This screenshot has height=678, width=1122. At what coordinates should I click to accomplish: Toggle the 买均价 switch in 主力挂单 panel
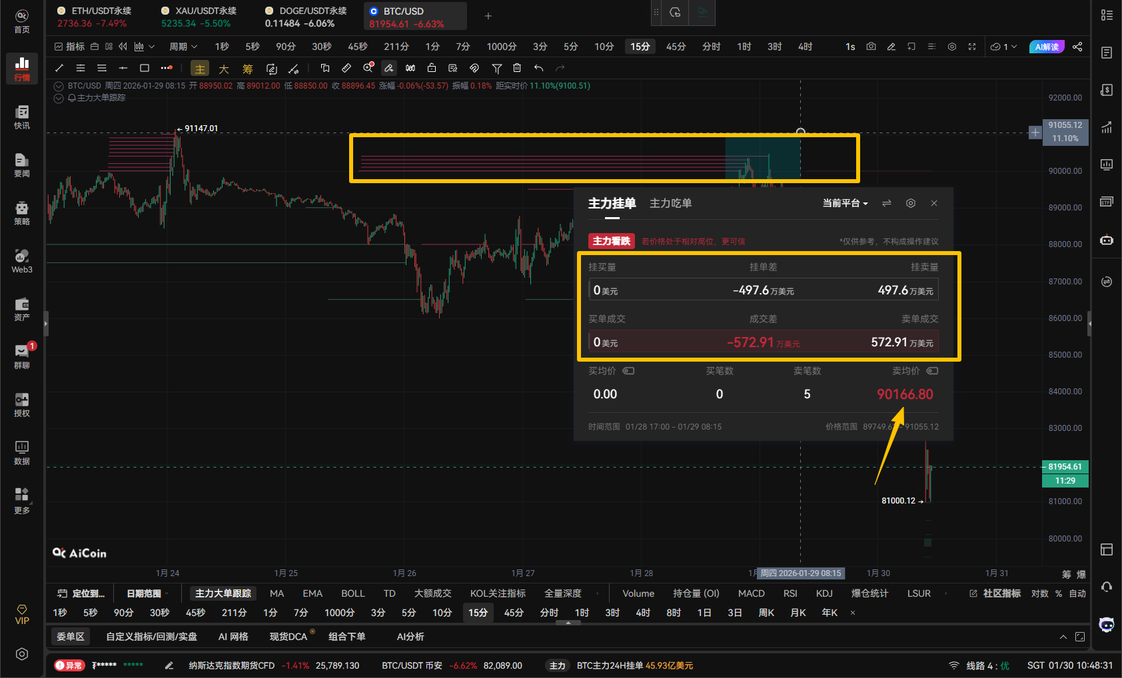pyautogui.click(x=628, y=371)
